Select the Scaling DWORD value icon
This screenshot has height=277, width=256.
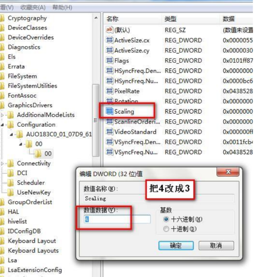[109, 111]
